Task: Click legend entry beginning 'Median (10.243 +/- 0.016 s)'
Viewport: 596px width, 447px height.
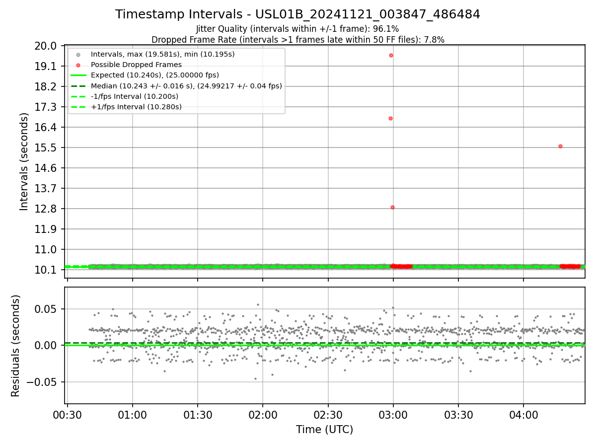Action: 186,86
